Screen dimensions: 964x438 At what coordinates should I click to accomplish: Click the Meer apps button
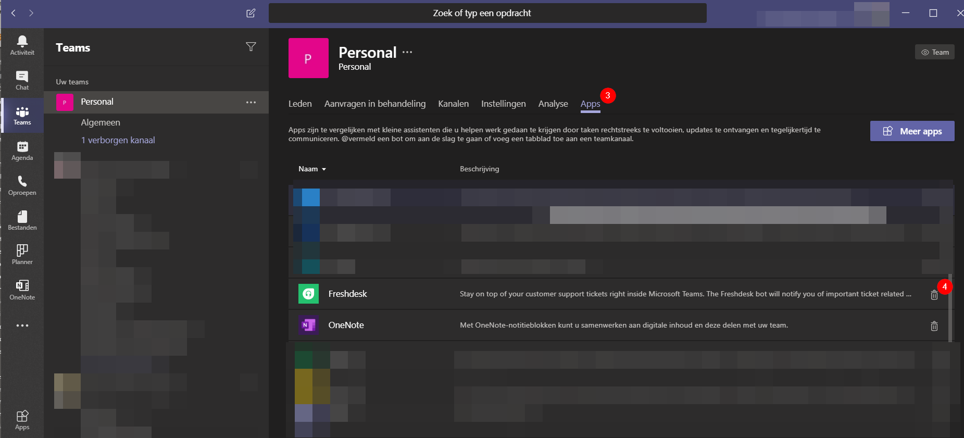[912, 131]
